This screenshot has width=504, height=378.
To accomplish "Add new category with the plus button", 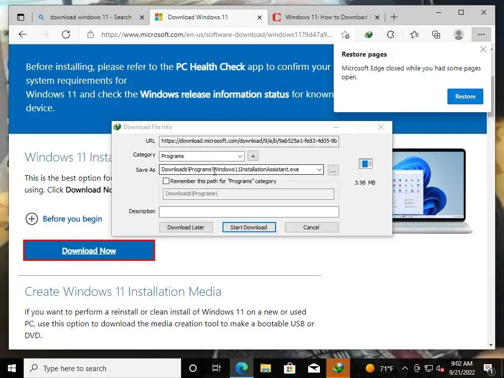I will [253, 156].
